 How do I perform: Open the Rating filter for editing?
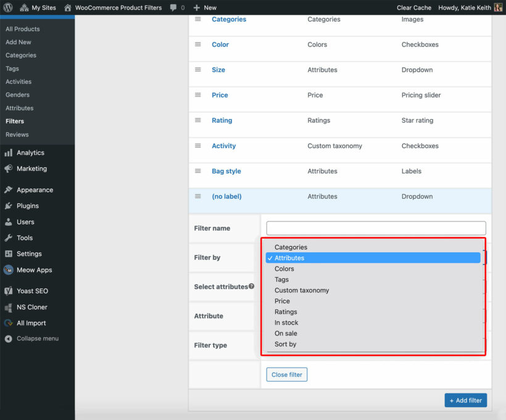(223, 120)
